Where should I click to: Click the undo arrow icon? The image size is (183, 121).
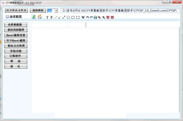(88, 17)
